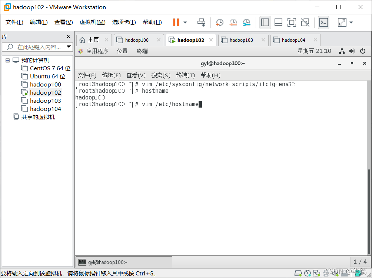Click the network adapter status icon
Screen dimensions: 372x278
[317, 273]
